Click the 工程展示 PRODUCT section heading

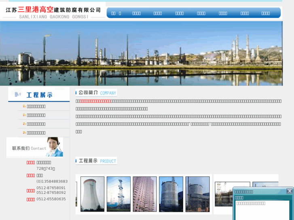96,161
